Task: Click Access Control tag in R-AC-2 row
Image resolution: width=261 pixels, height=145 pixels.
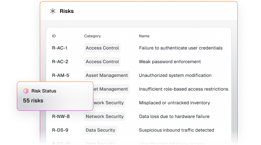Action: coord(102,62)
